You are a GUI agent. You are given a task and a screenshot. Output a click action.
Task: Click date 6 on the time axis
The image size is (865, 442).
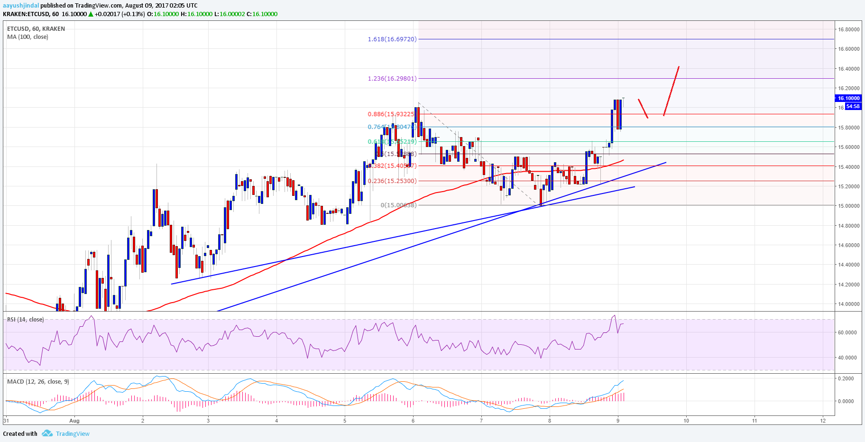(x=413, y=420)
